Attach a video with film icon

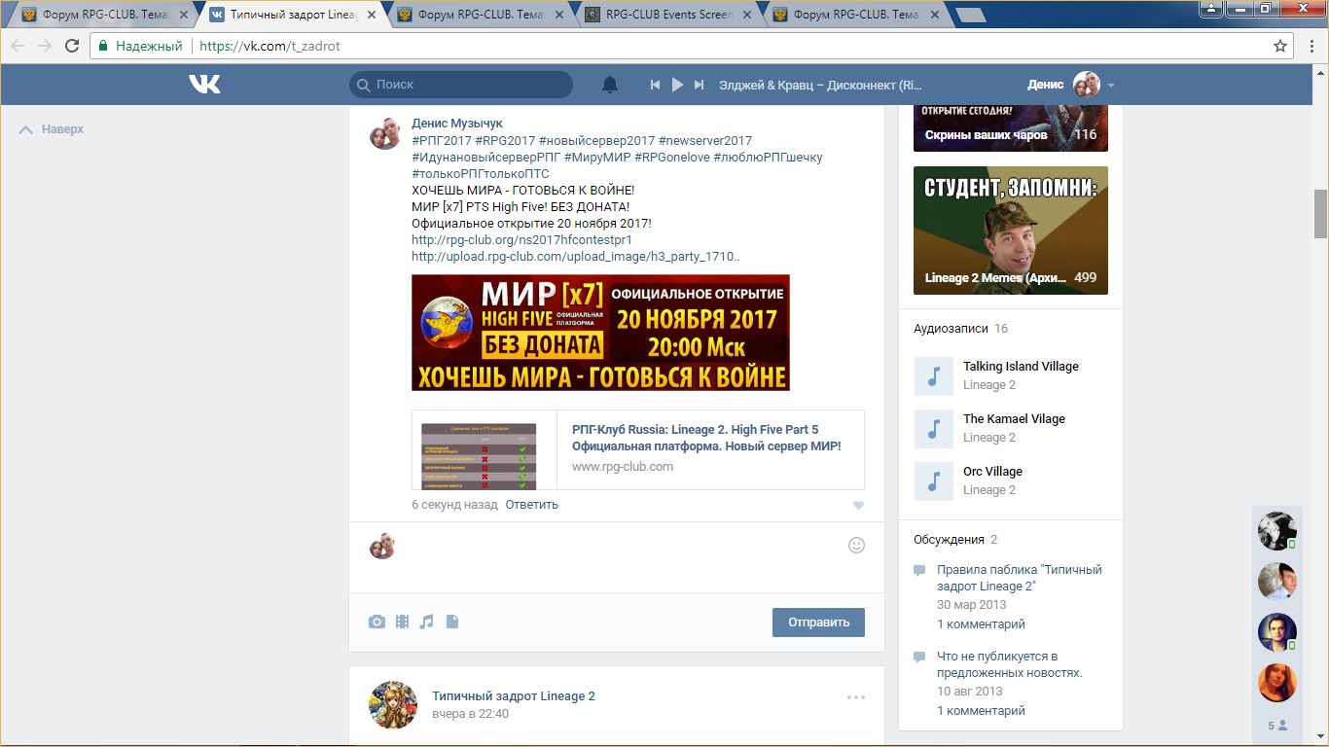[402, 622]
